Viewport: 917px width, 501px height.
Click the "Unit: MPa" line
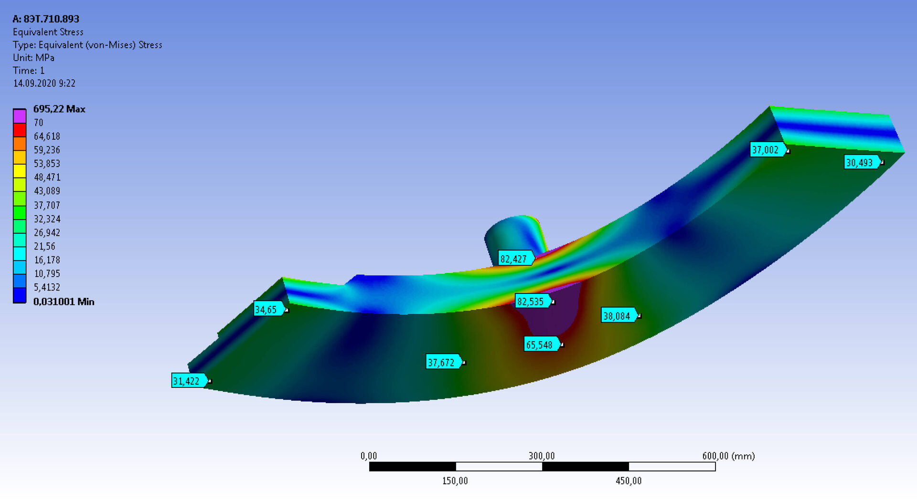33,58
